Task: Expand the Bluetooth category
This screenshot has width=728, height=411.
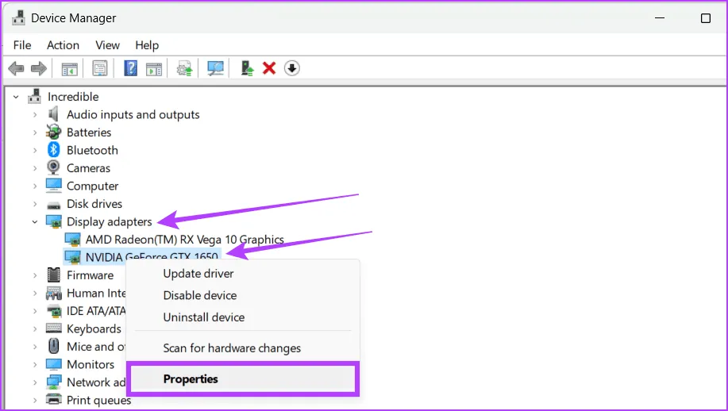Action: click(x=35, y=151)
